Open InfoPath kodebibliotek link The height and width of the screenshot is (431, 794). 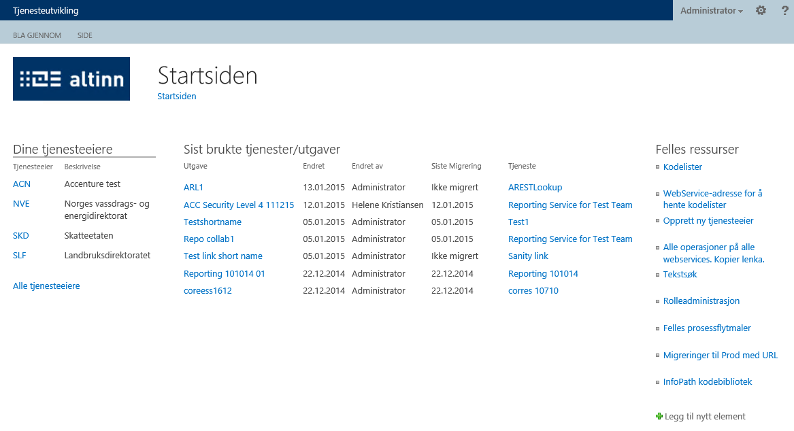708,382
